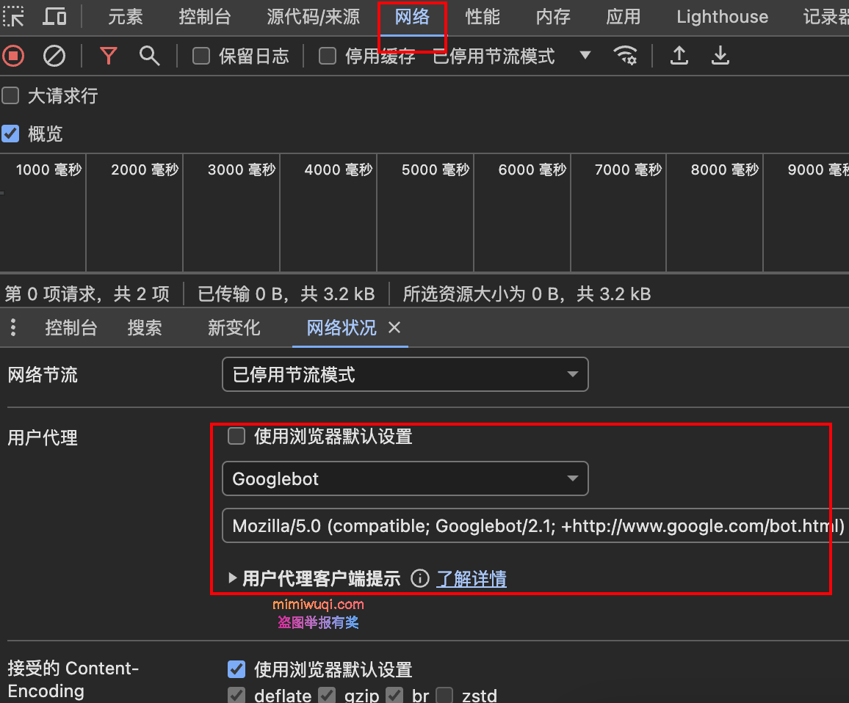The height and width of the screenshot is (703, 849).
Task: Click the user agent string input field
Action: (535, 525)
